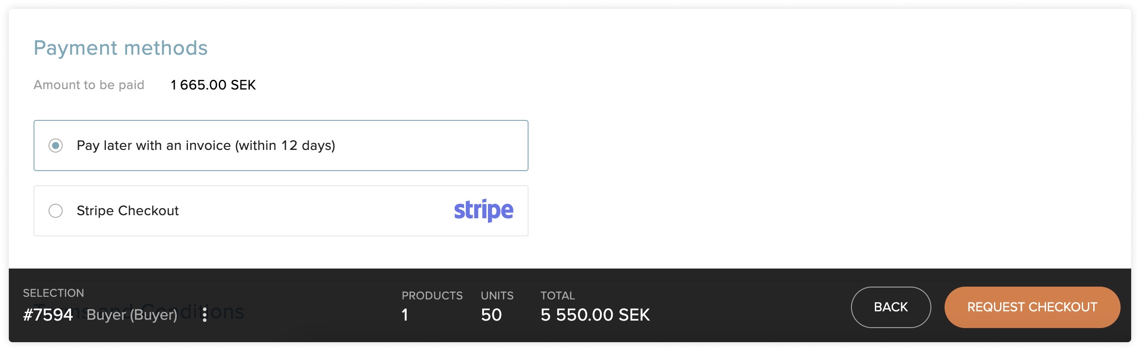Click selection number #7594
Image resolution: width=1140 pixels, height=351 pixels.
pyautogui.click(x=48, y=315)
